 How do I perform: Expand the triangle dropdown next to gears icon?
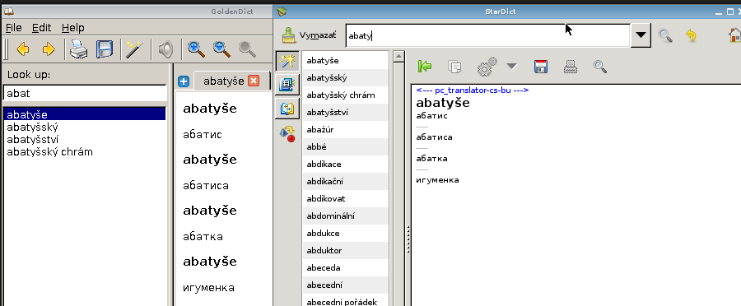click(512, 67)
